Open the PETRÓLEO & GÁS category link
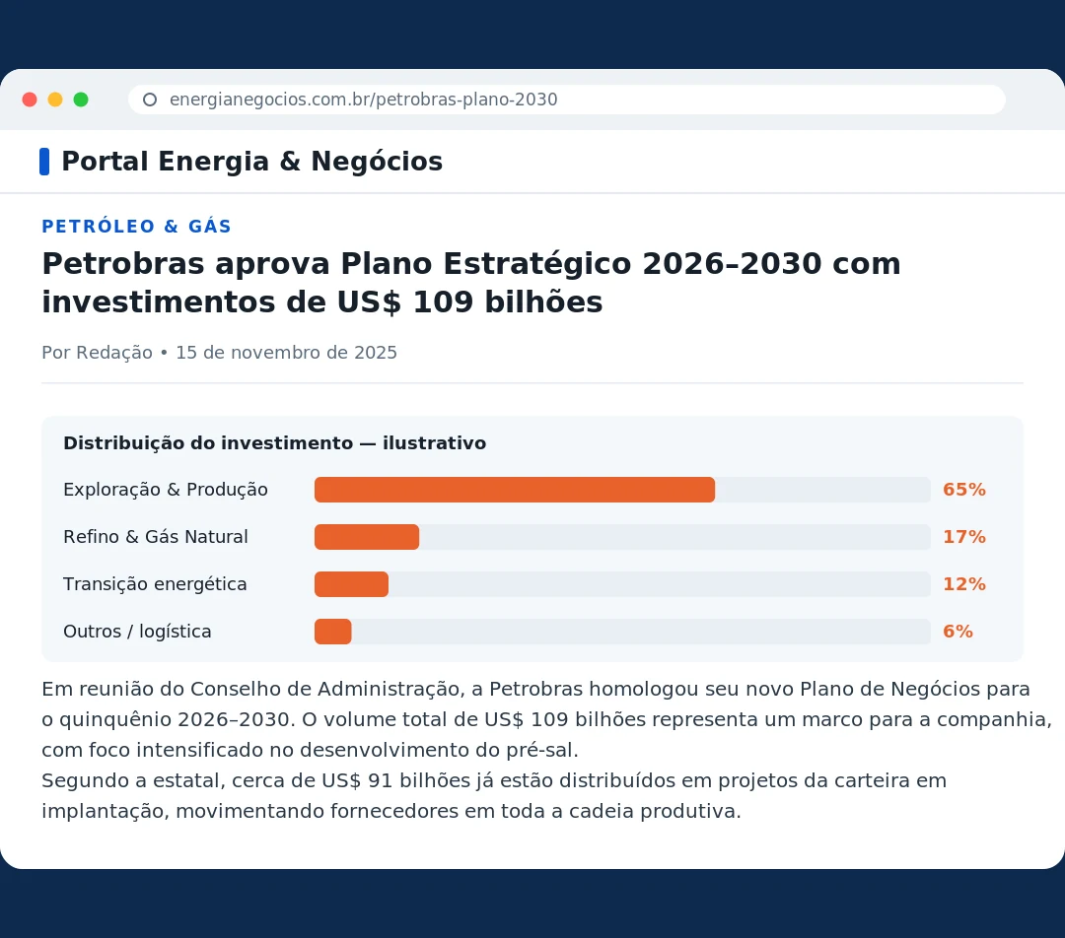The image size is (1065, 938). (x=136, y=226)
